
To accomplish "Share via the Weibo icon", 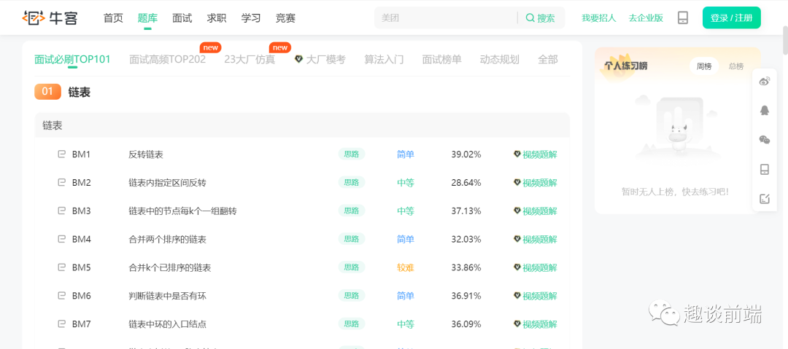I will (765, 82).
